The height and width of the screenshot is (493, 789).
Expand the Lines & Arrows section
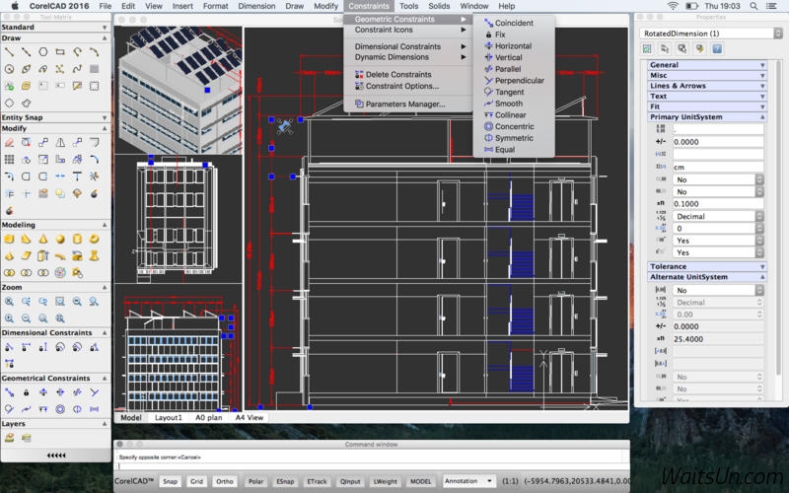[706, 86]
